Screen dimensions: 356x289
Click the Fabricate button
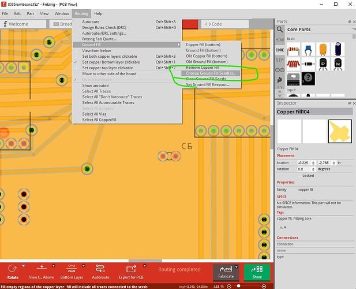tap(226, 272)
